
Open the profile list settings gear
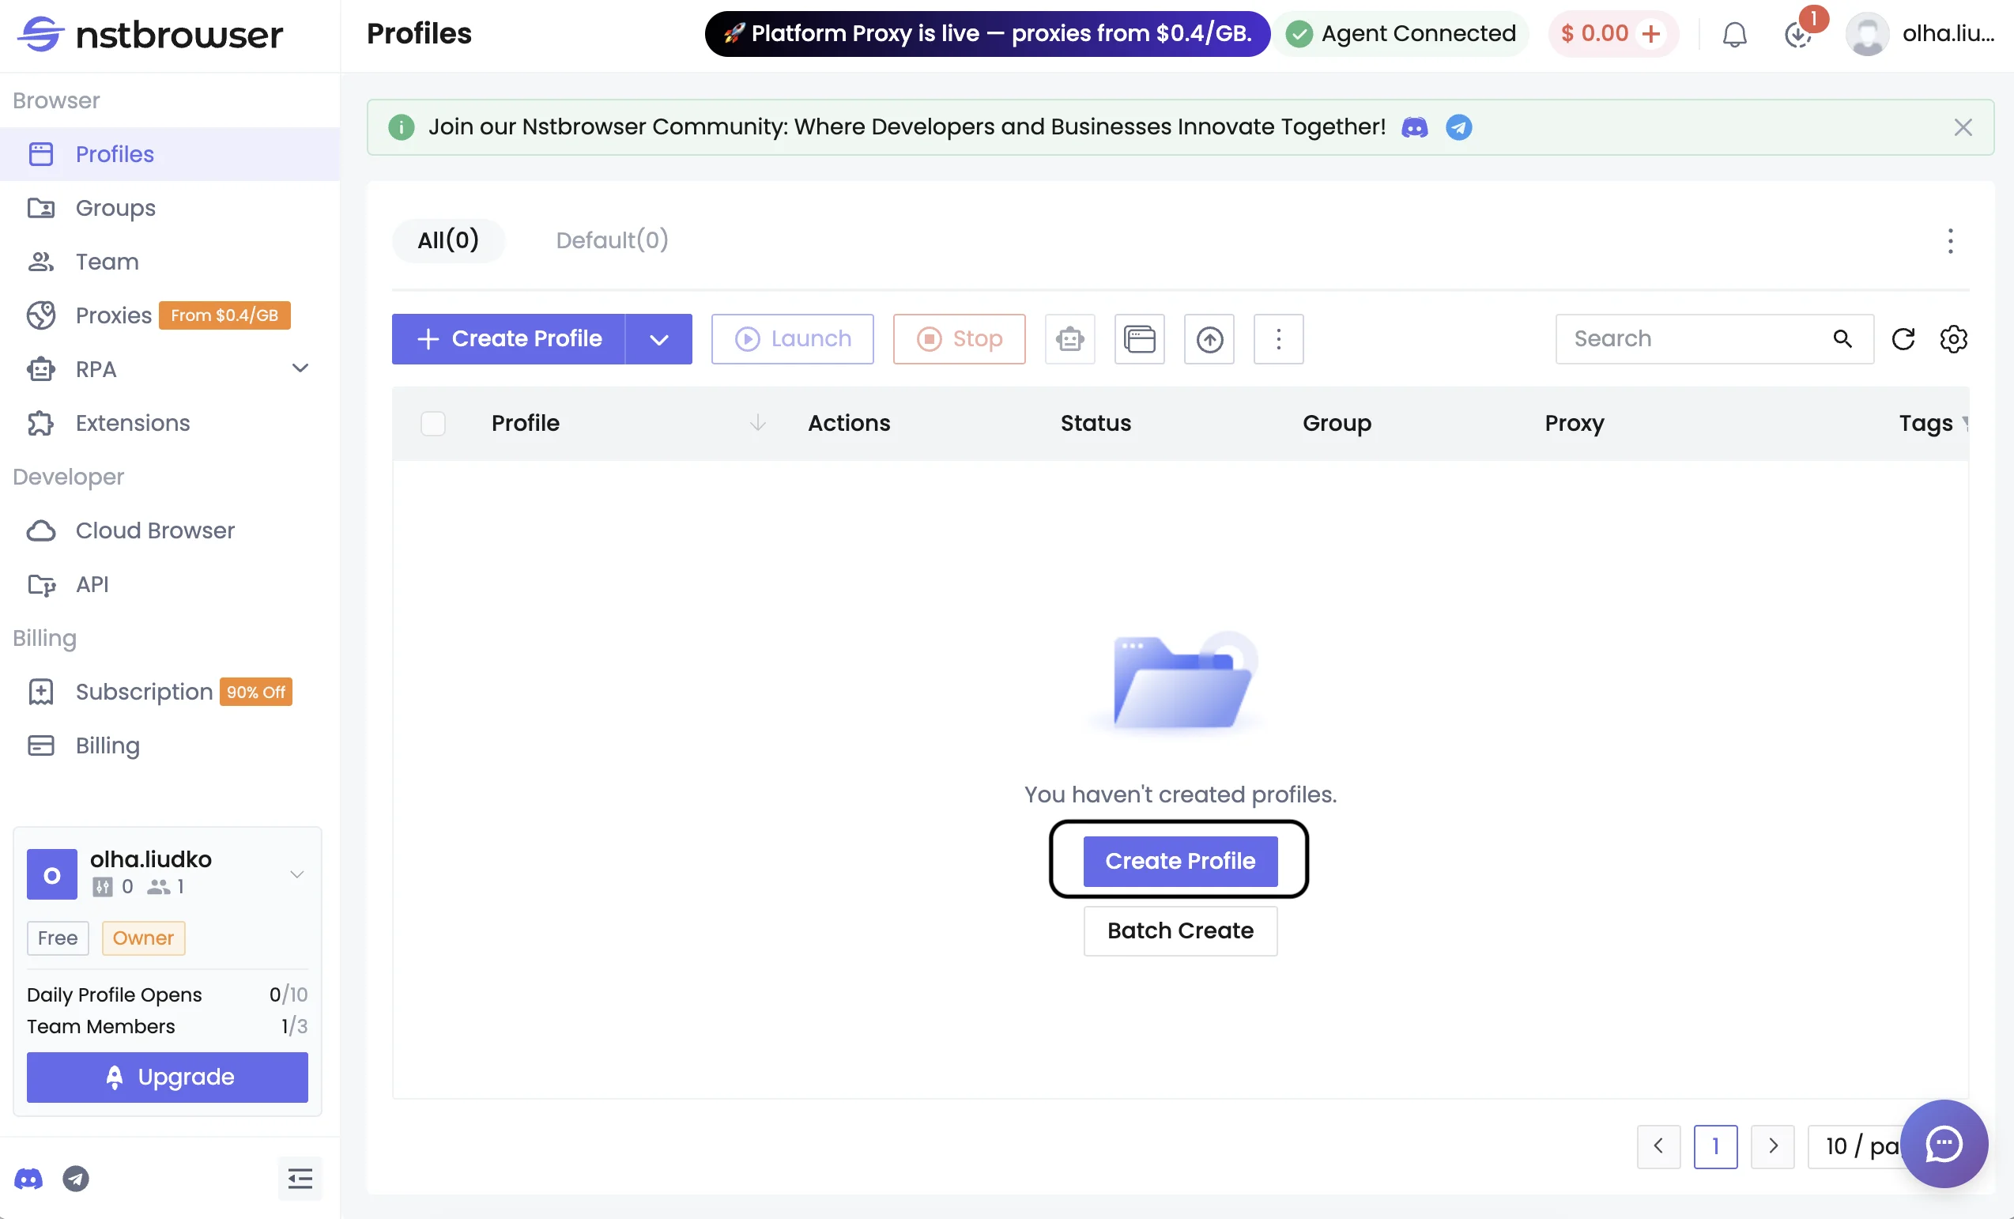(x=1953, y=338)
